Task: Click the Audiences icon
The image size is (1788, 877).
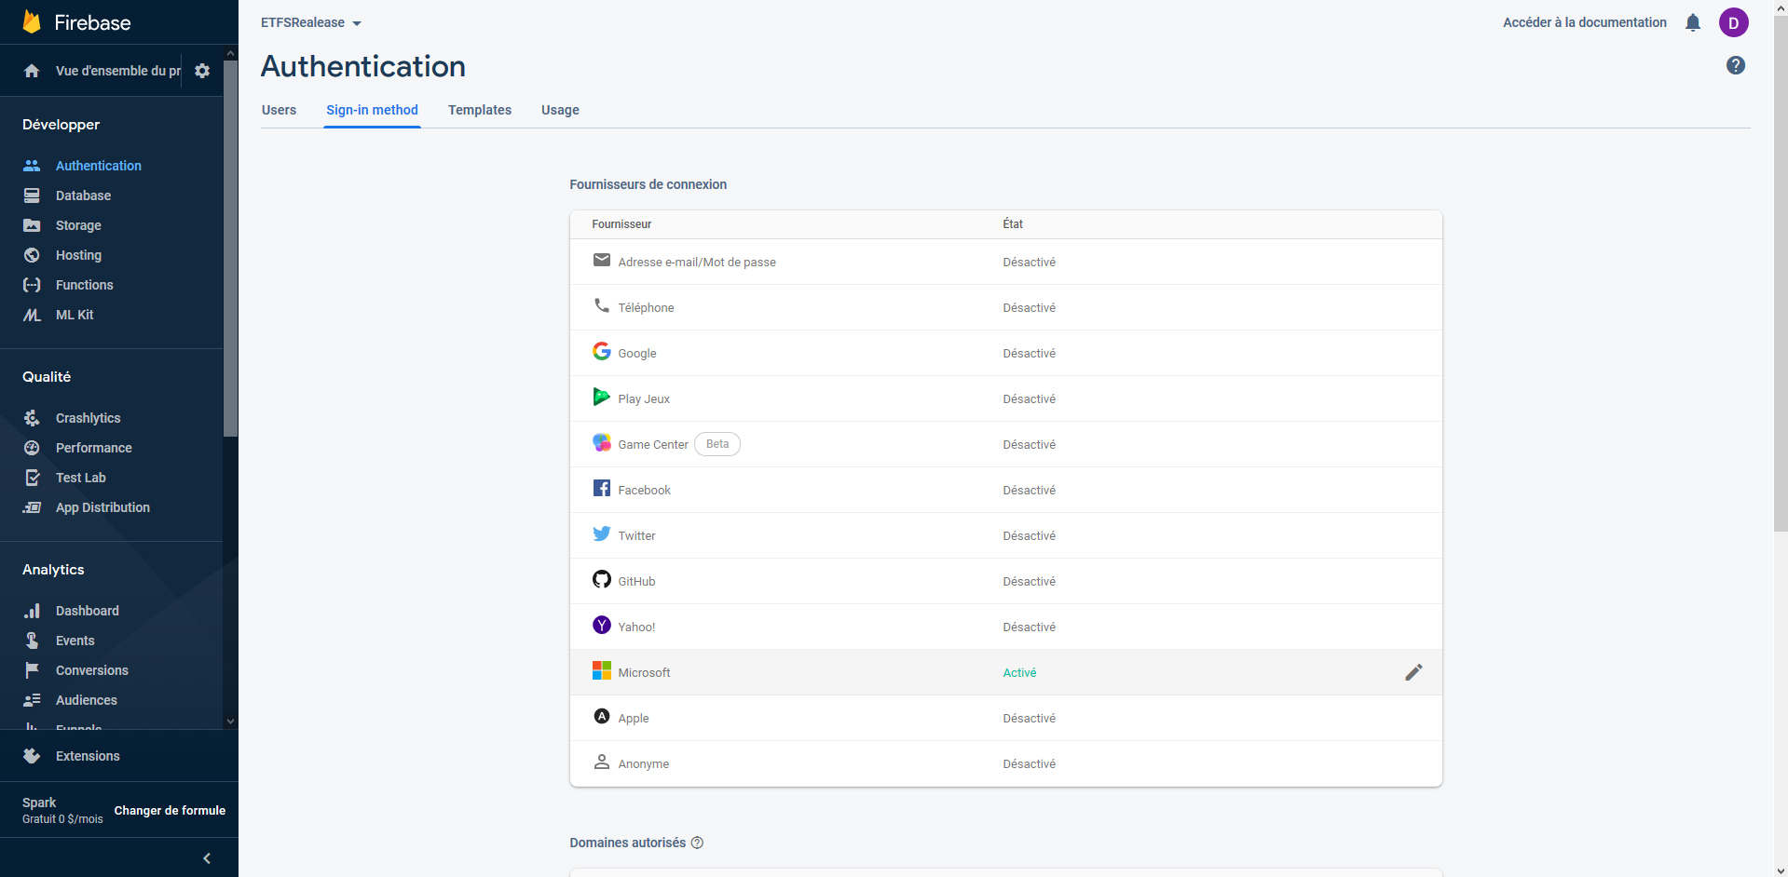Action: pyautogui.click(x=32, y=700)
